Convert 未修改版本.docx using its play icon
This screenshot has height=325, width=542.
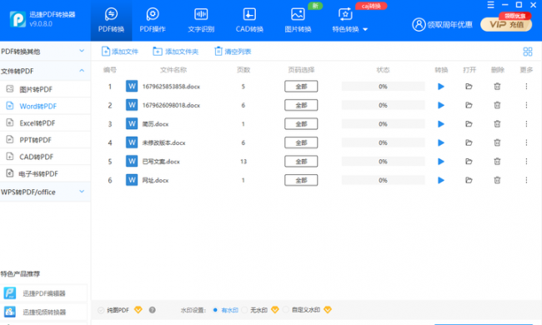click(441, 142)
